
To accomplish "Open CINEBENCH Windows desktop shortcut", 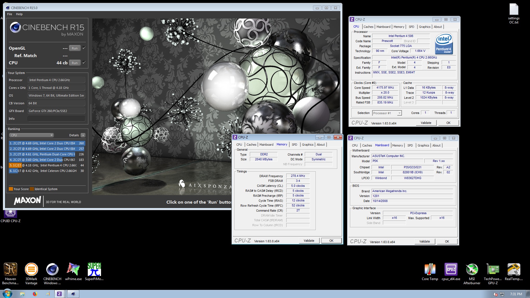I will [52, 273].
